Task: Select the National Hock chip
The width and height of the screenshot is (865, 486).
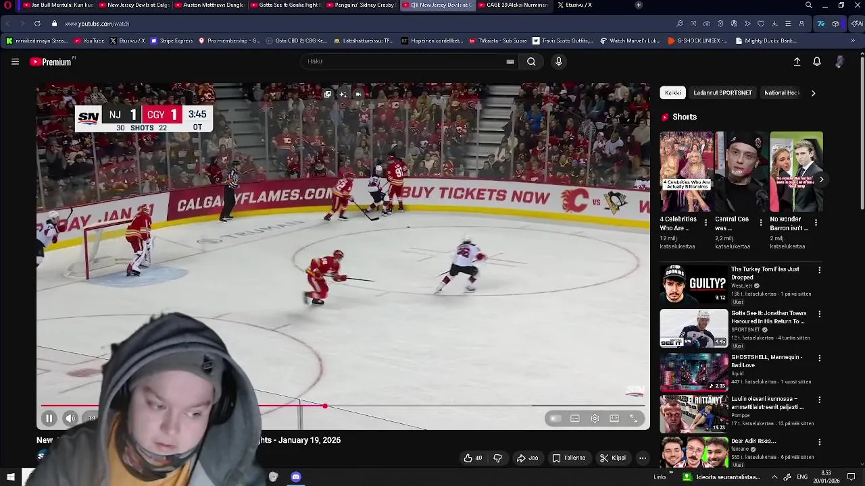Action: point(782,92)
